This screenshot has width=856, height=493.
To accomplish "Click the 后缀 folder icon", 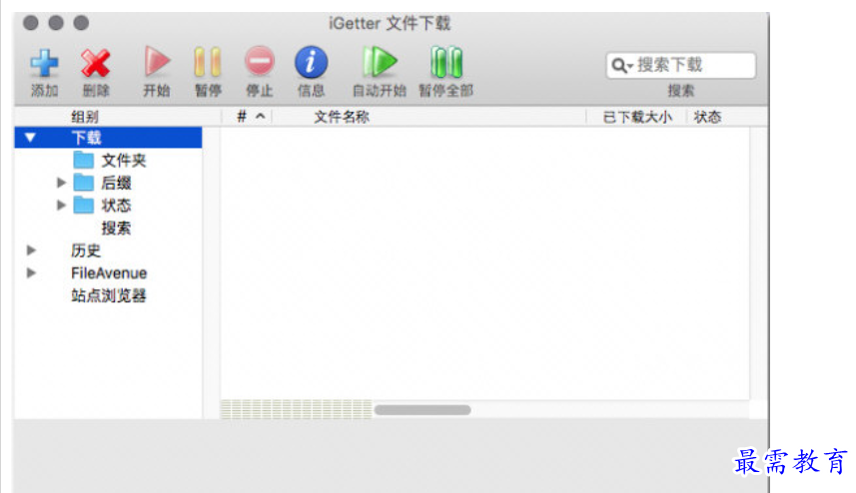I will tap(84, 183).
